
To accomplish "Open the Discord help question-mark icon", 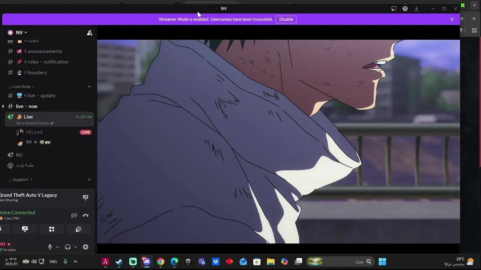I will coord(405,9).
